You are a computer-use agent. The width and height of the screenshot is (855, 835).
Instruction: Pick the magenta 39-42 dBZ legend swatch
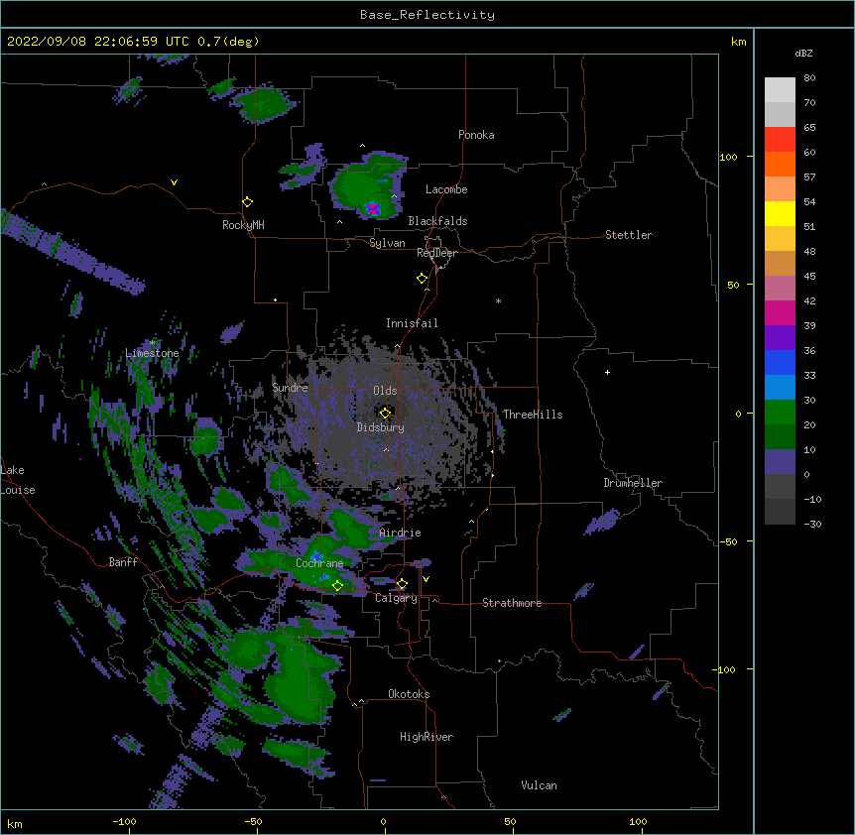click(x=780, y=313)
